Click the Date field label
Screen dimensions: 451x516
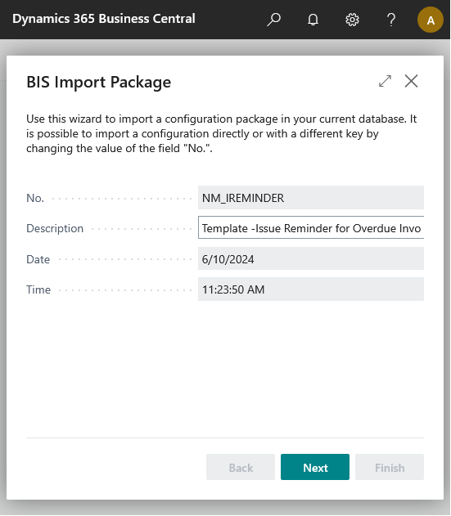pyautogui.click(x=38, y=259)
